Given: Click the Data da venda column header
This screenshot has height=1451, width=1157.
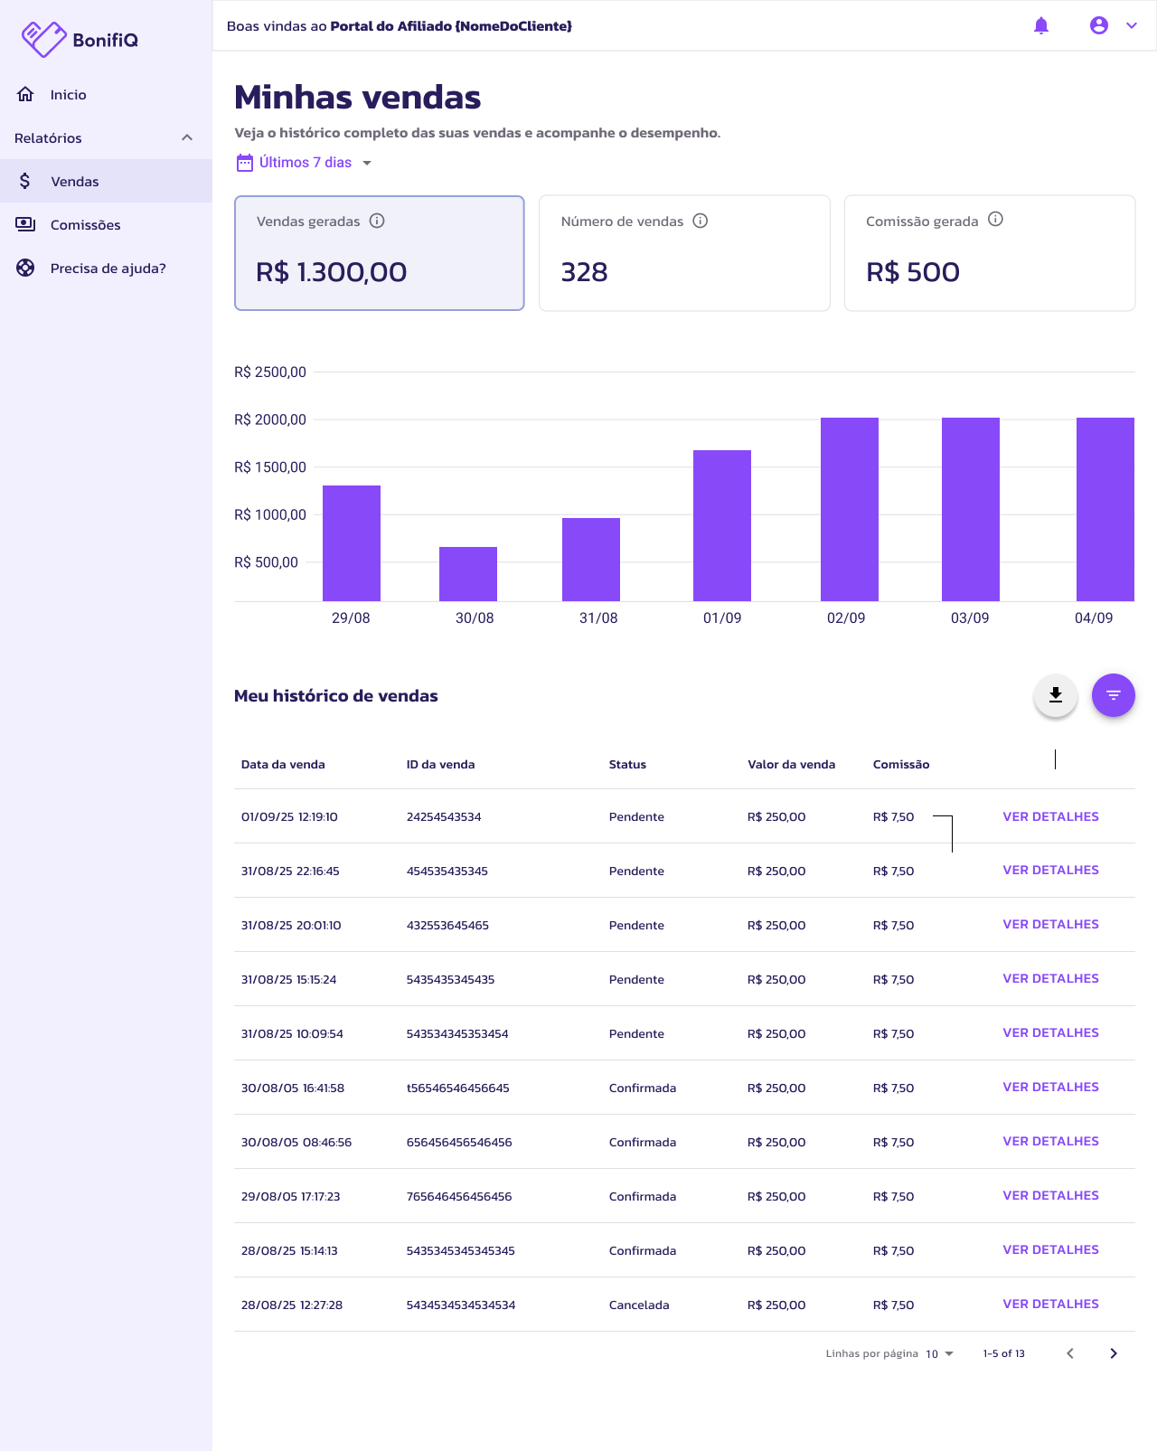Looking at the screenshot, I should click(283, 765).
